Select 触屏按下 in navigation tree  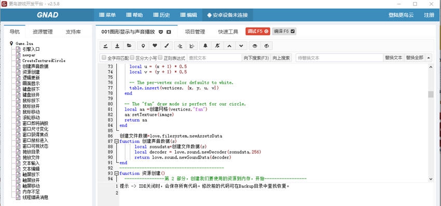31,174
